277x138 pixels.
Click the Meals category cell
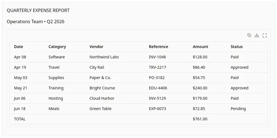point(54,109)
